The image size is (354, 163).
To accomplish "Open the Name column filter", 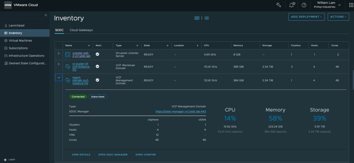I will click(89, 45).
